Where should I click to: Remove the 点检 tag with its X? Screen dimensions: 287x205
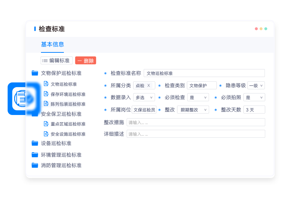tap(149, 86)
